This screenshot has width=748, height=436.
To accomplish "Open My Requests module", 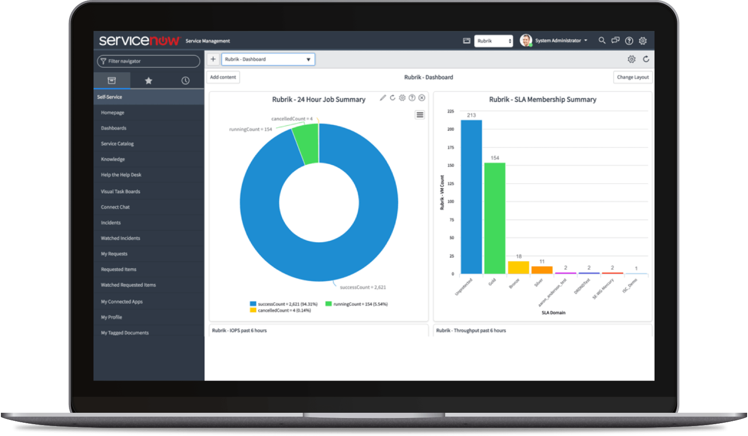I will tap(114, 254).
